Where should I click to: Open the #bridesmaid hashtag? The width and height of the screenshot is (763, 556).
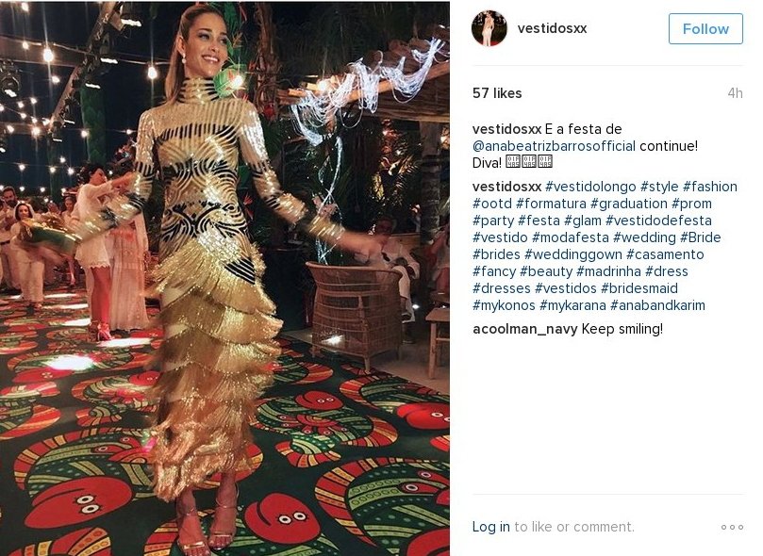point(639,288)
